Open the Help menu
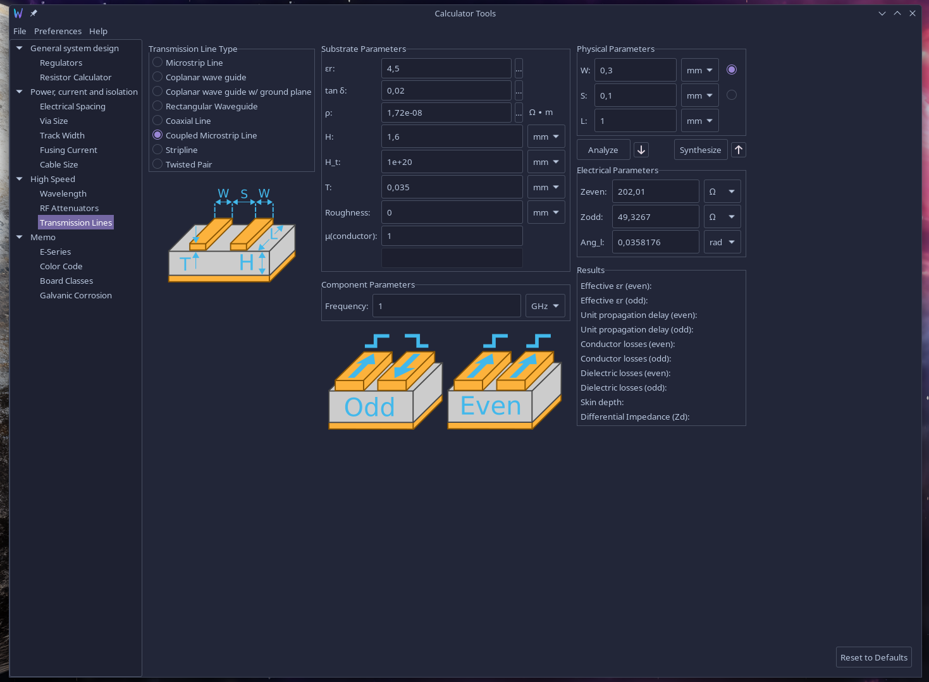 coord(98,31)
